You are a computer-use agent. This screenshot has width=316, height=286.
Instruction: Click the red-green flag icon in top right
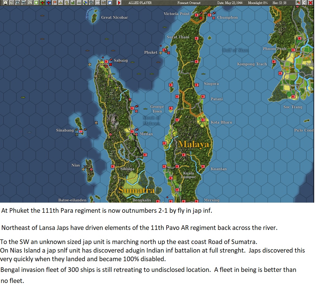click(x=298, y=3)
